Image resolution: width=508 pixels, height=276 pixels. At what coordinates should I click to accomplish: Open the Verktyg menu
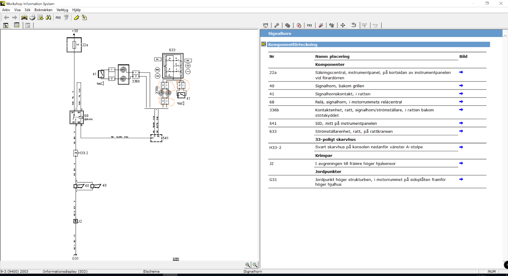(x=62, y=10)
